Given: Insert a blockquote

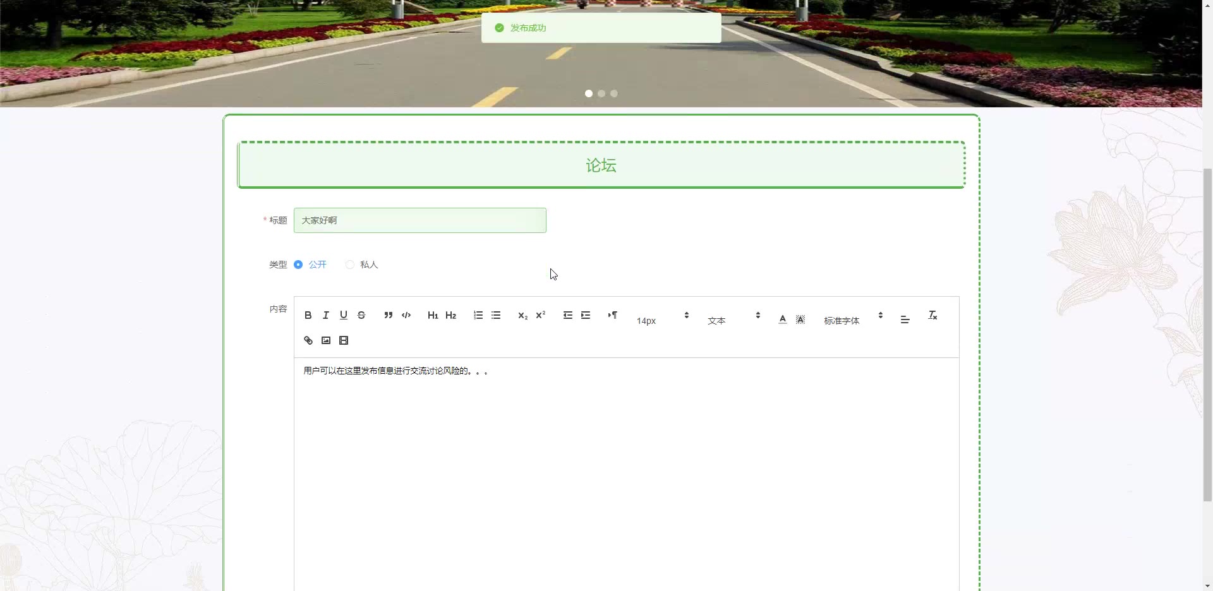Looking at the screenshot, I should coord(389,315).
